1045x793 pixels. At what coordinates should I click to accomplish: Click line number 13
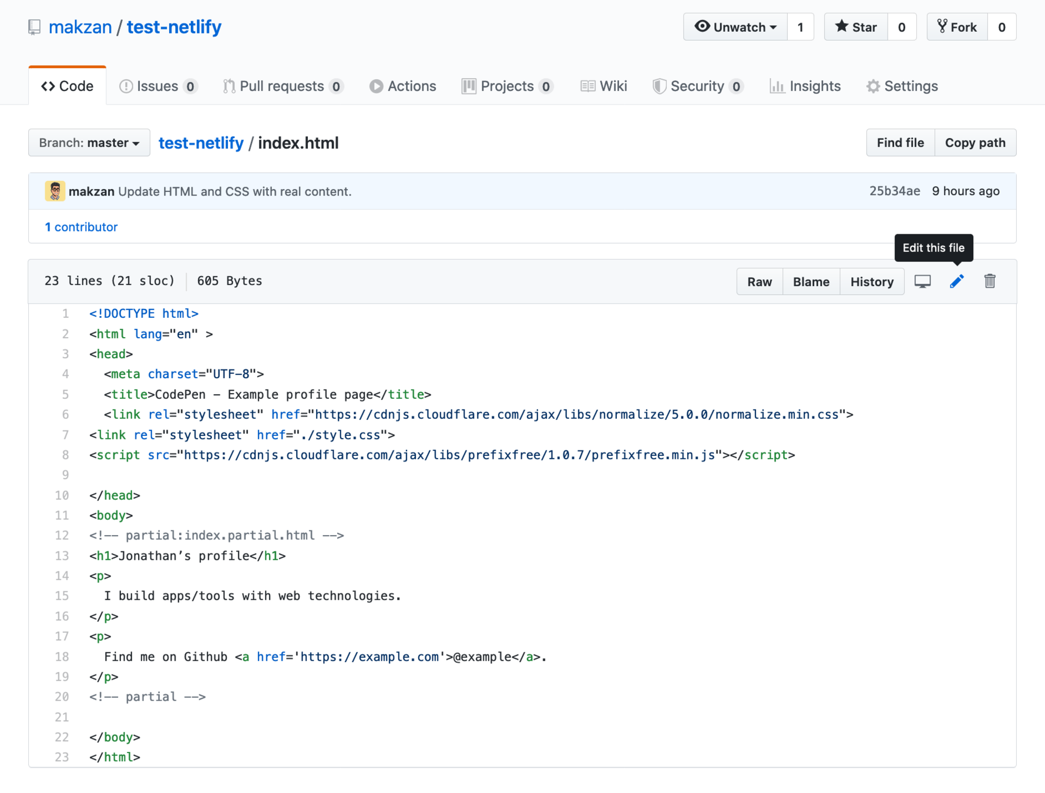(x=62, y=556)
